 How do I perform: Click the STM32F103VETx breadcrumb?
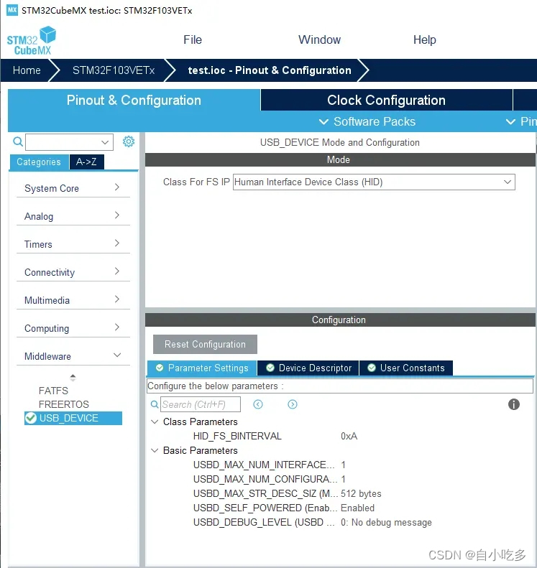pyautogui.click(x=114, y=70)
